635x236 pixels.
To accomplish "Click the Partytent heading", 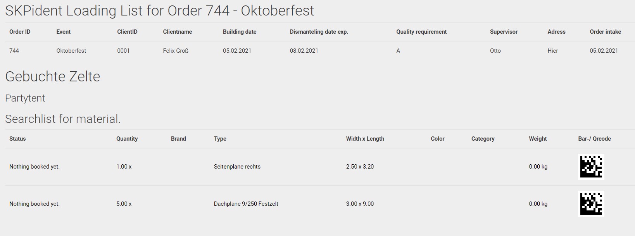I will [x=25, y=98].
